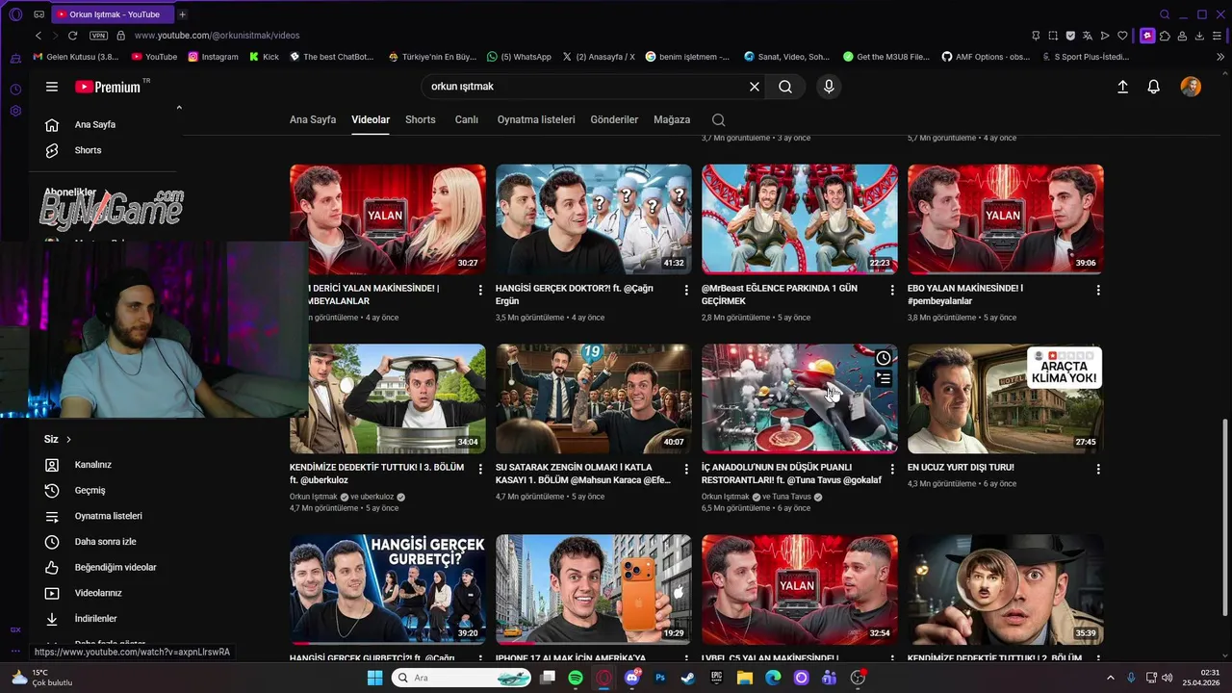This screenshot has height=693, width=1232.
Task: Open Opera easy setup sliders icon
Action: coord(1219,36)
